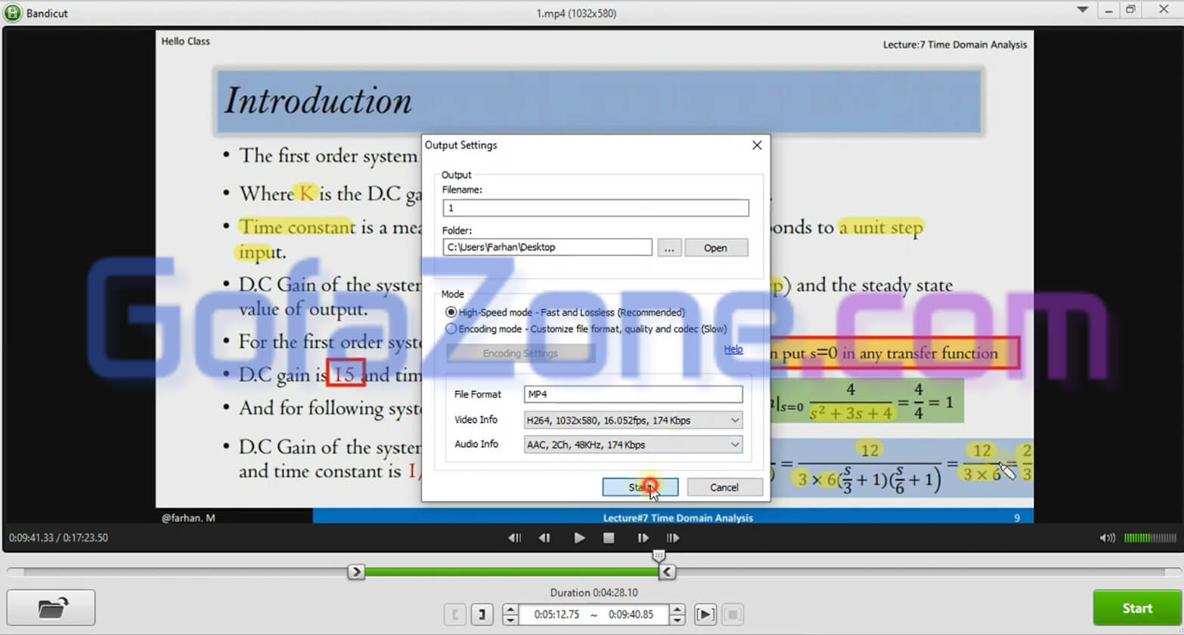The height and width of the screenshot is (635, 1184).
Task: Play the selected segment preview
Action: tap(705, 615)
